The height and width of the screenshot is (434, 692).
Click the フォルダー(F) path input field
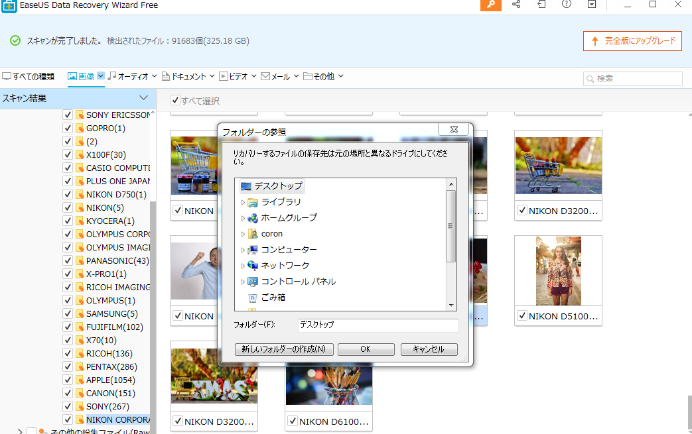[x=378, y=325]
